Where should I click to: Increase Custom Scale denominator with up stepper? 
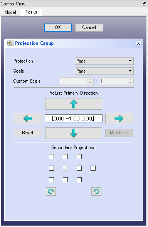[x=130, y=80]
